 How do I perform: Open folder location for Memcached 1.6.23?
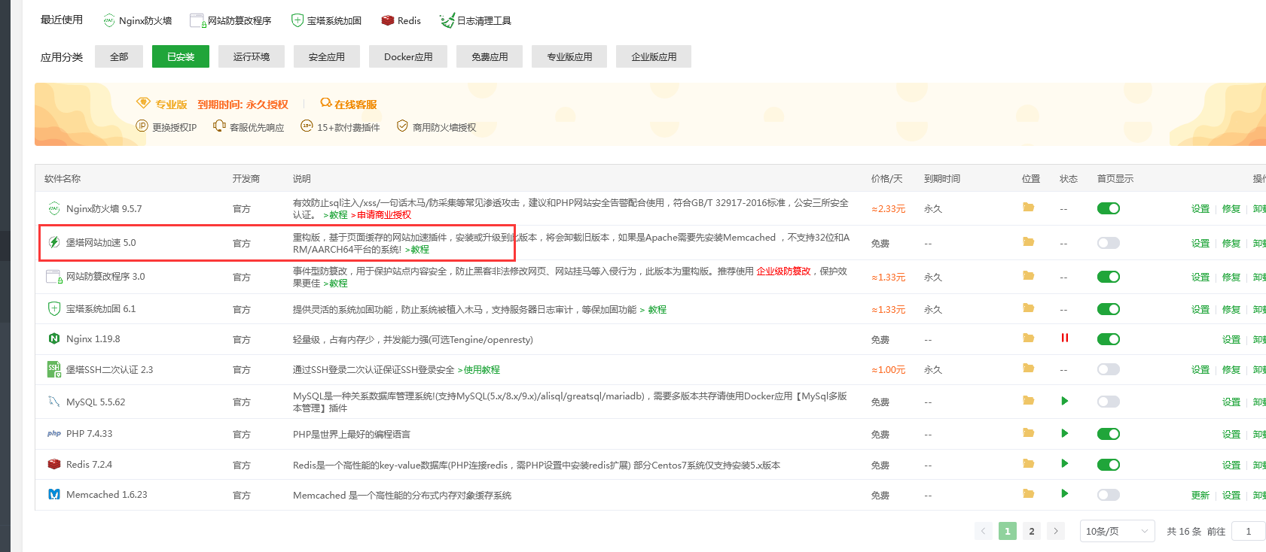tap(1028, 493)
